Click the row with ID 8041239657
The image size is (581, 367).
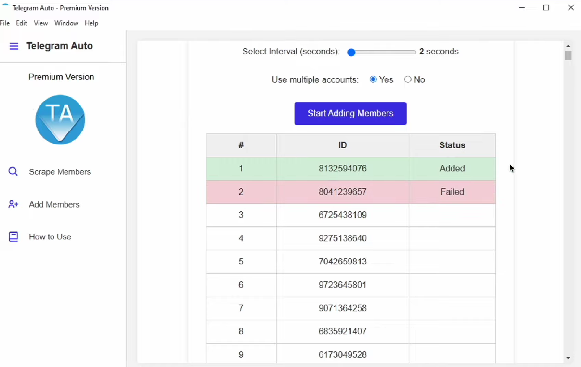tap(342, 192)
